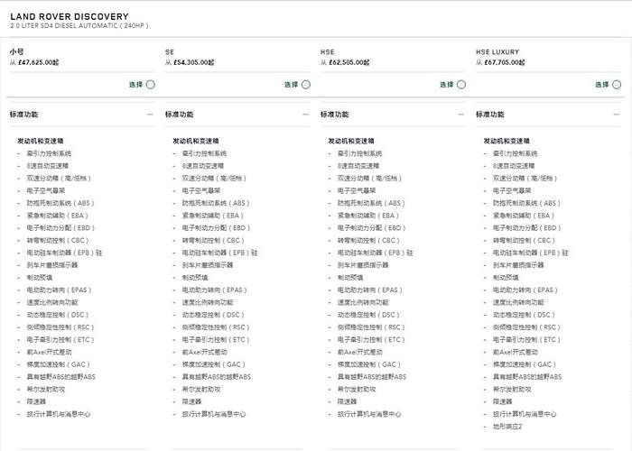
Task: Click 双速分动箱（高/低档）in HSE column
Action: (369, 178)
